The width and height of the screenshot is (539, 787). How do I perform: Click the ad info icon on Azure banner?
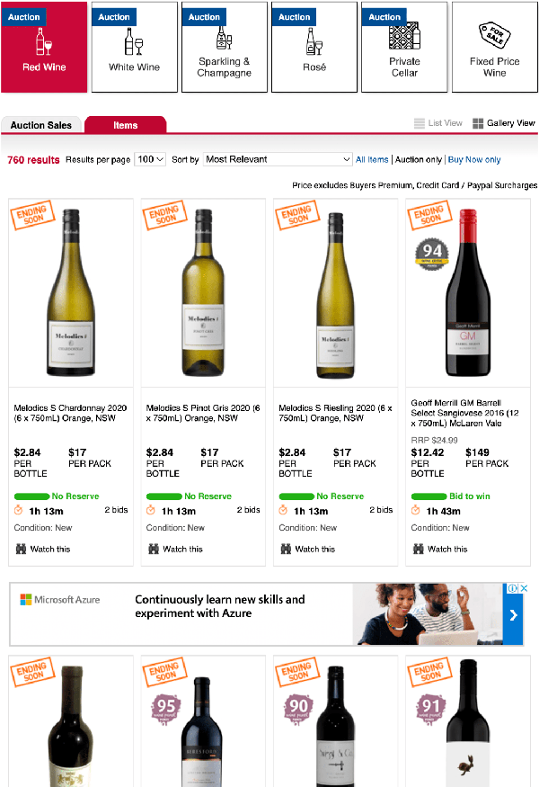(513, 588)
